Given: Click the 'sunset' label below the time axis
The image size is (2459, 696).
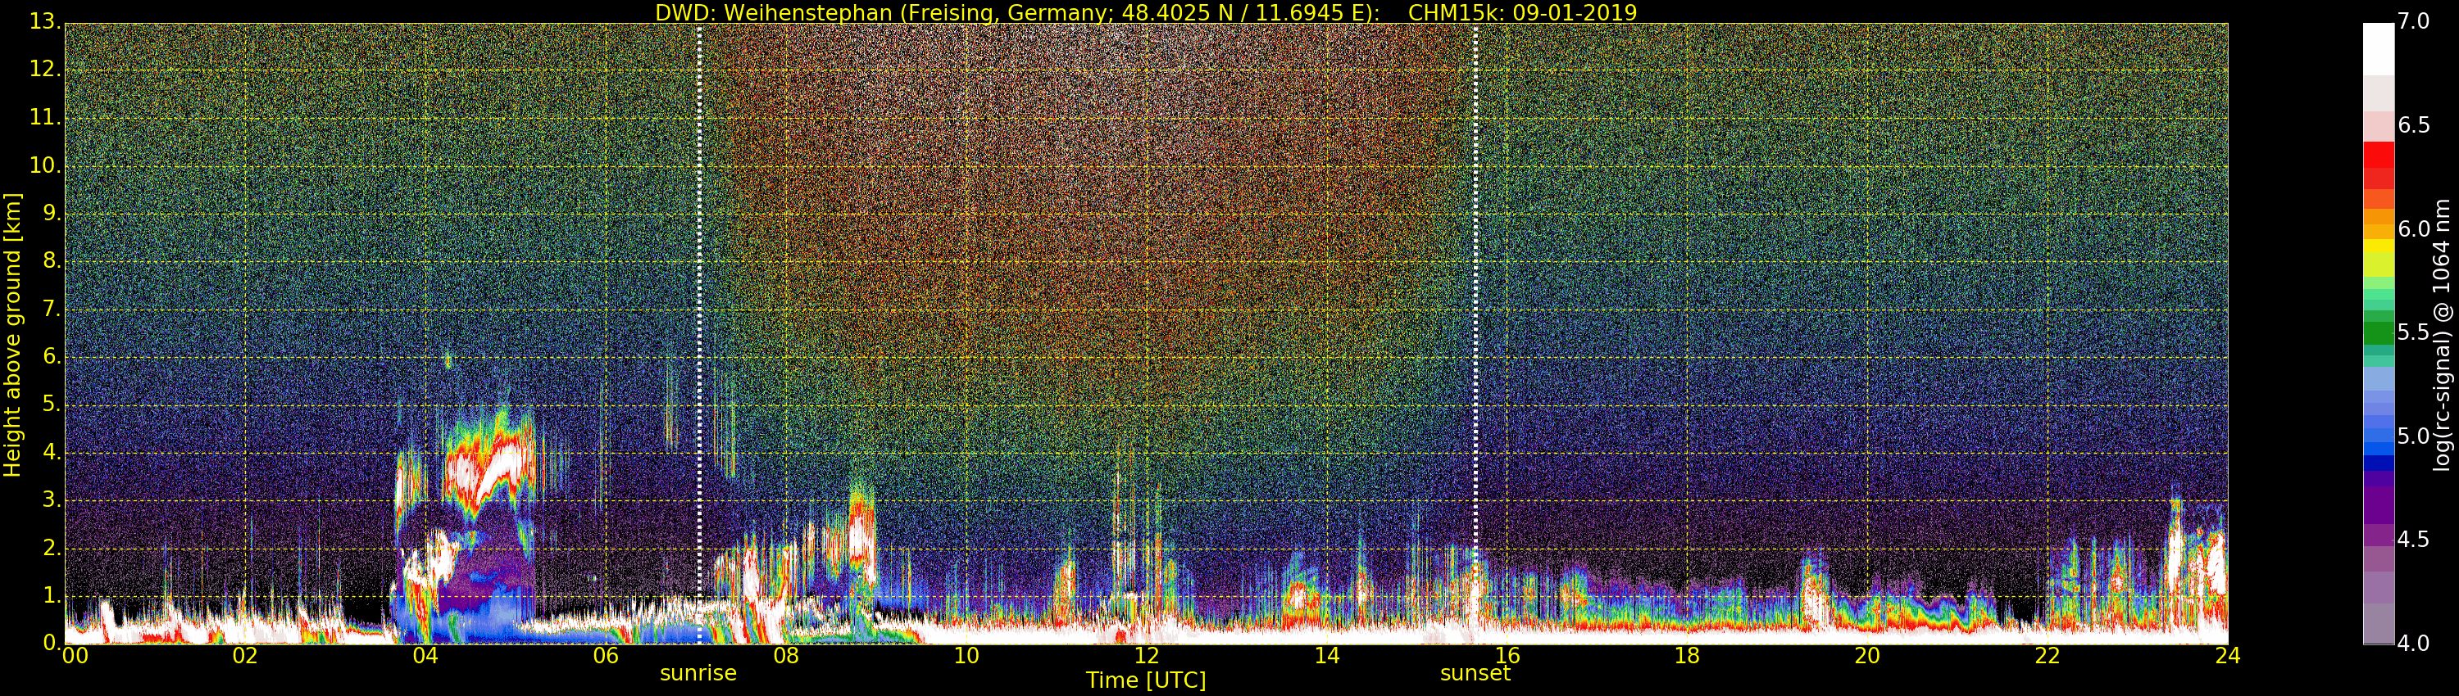Looking at the screenshot, I should [1475, 673].
